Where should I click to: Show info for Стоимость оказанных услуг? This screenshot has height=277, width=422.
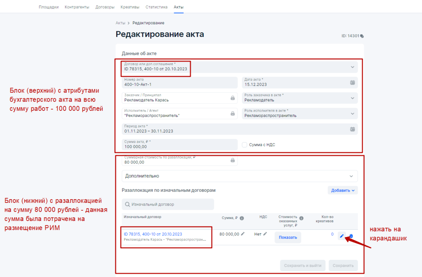[x=301, y=218]
